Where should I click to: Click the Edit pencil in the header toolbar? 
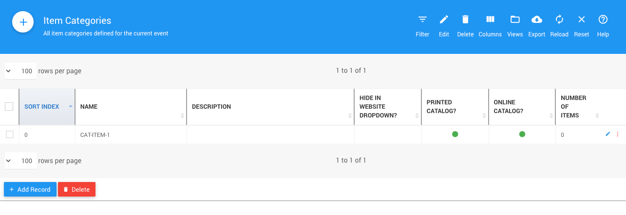(444, 20)
